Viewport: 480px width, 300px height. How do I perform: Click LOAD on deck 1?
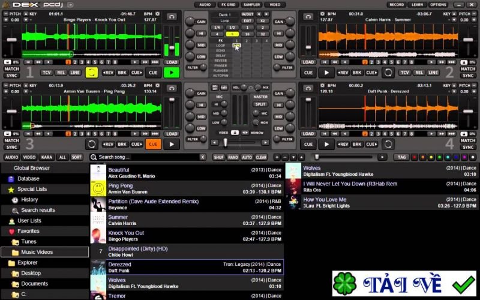point(172,62)
